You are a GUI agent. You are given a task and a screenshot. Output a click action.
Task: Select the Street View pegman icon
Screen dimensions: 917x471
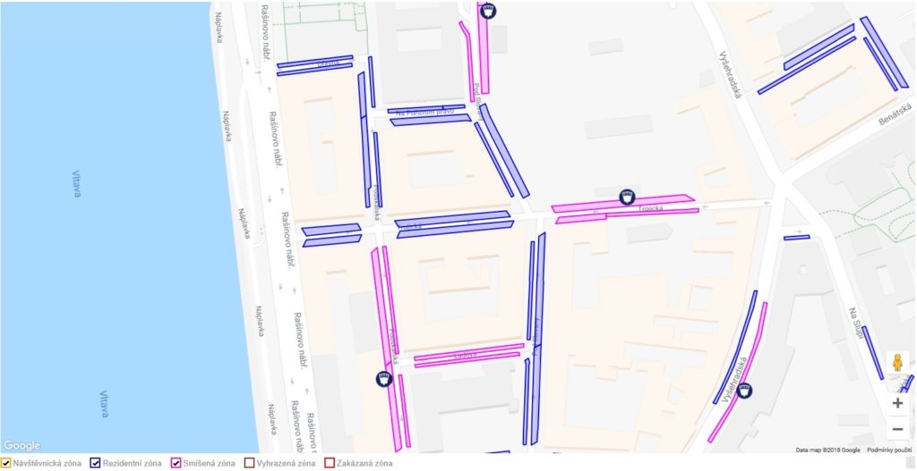[897, 363]
